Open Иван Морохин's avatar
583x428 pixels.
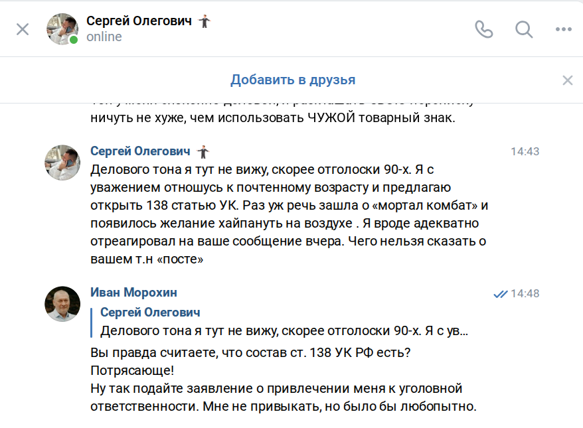click(62, 305)
